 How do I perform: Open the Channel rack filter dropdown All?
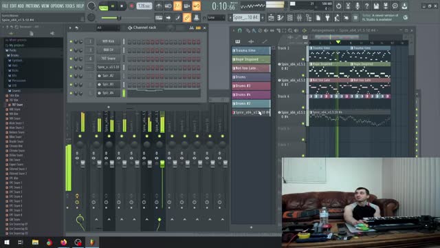[108, 28]
